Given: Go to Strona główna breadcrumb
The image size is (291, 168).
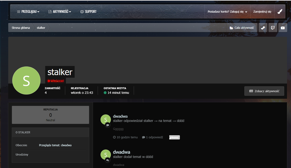Looking at the screenshot, I should click(x=21, y=28).
